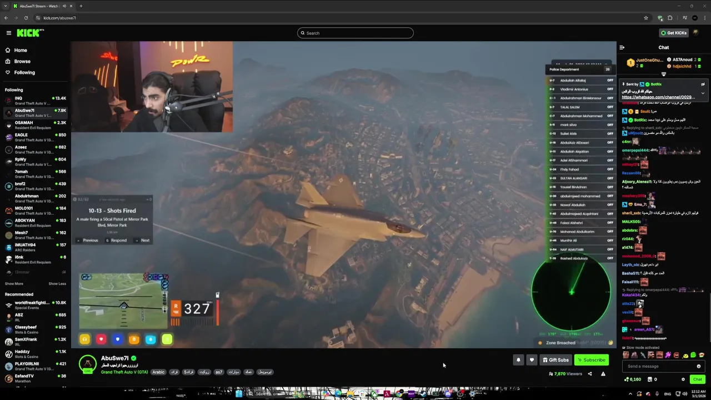Image resolution: width=711 pixels, height=400 pixels.
Task: Collapse the chat panel icon
Action: click(x=622, y=48)
